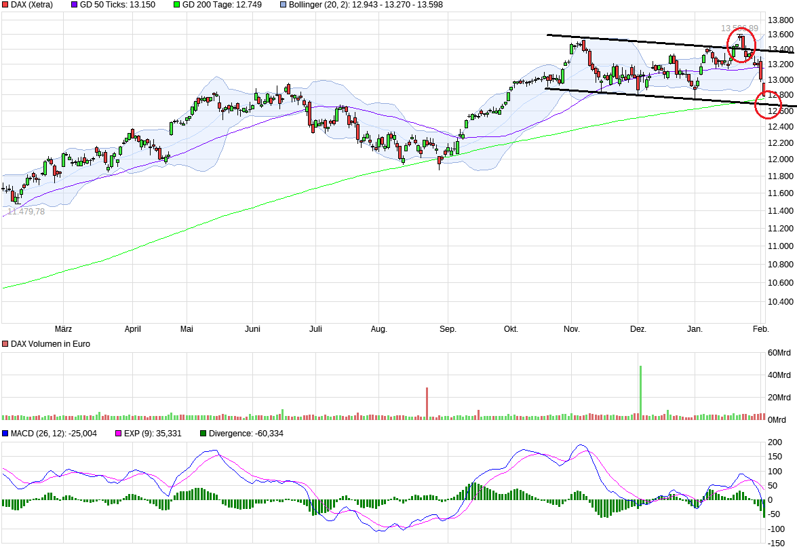Click the 'Juli' month axis label
The height and width of the screenshot is (551, 797).
pos(315,329)
